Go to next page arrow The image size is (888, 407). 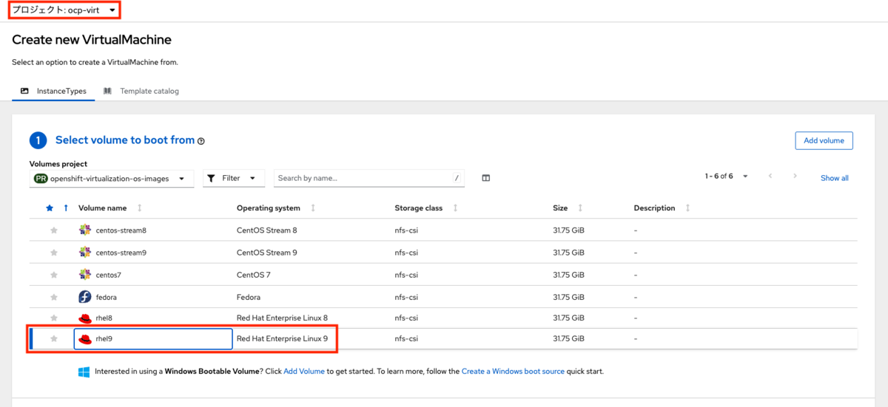(x=795, y=177)
